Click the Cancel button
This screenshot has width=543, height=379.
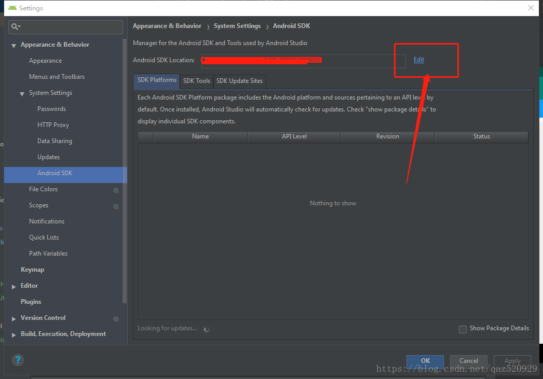point(469,361)
